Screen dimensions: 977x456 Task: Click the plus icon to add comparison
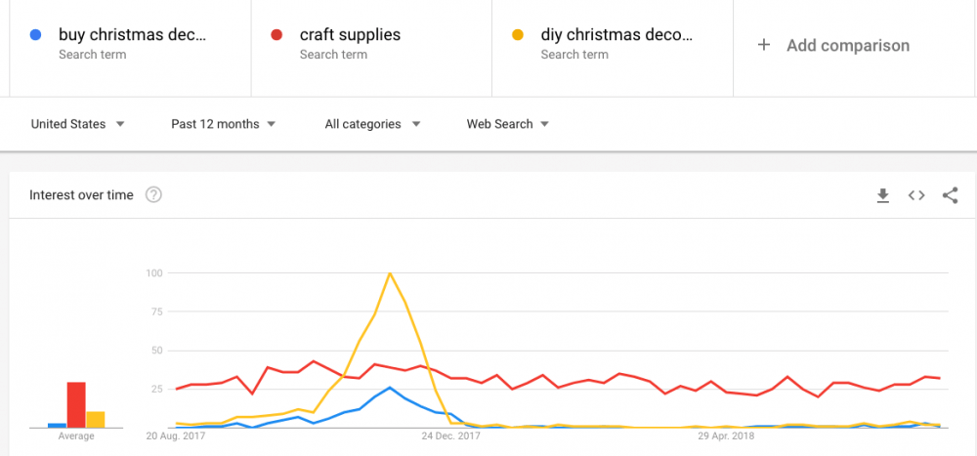point(763,45)
